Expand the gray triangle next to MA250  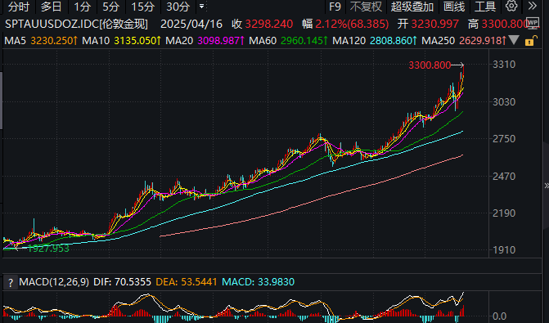click(514, 40)
